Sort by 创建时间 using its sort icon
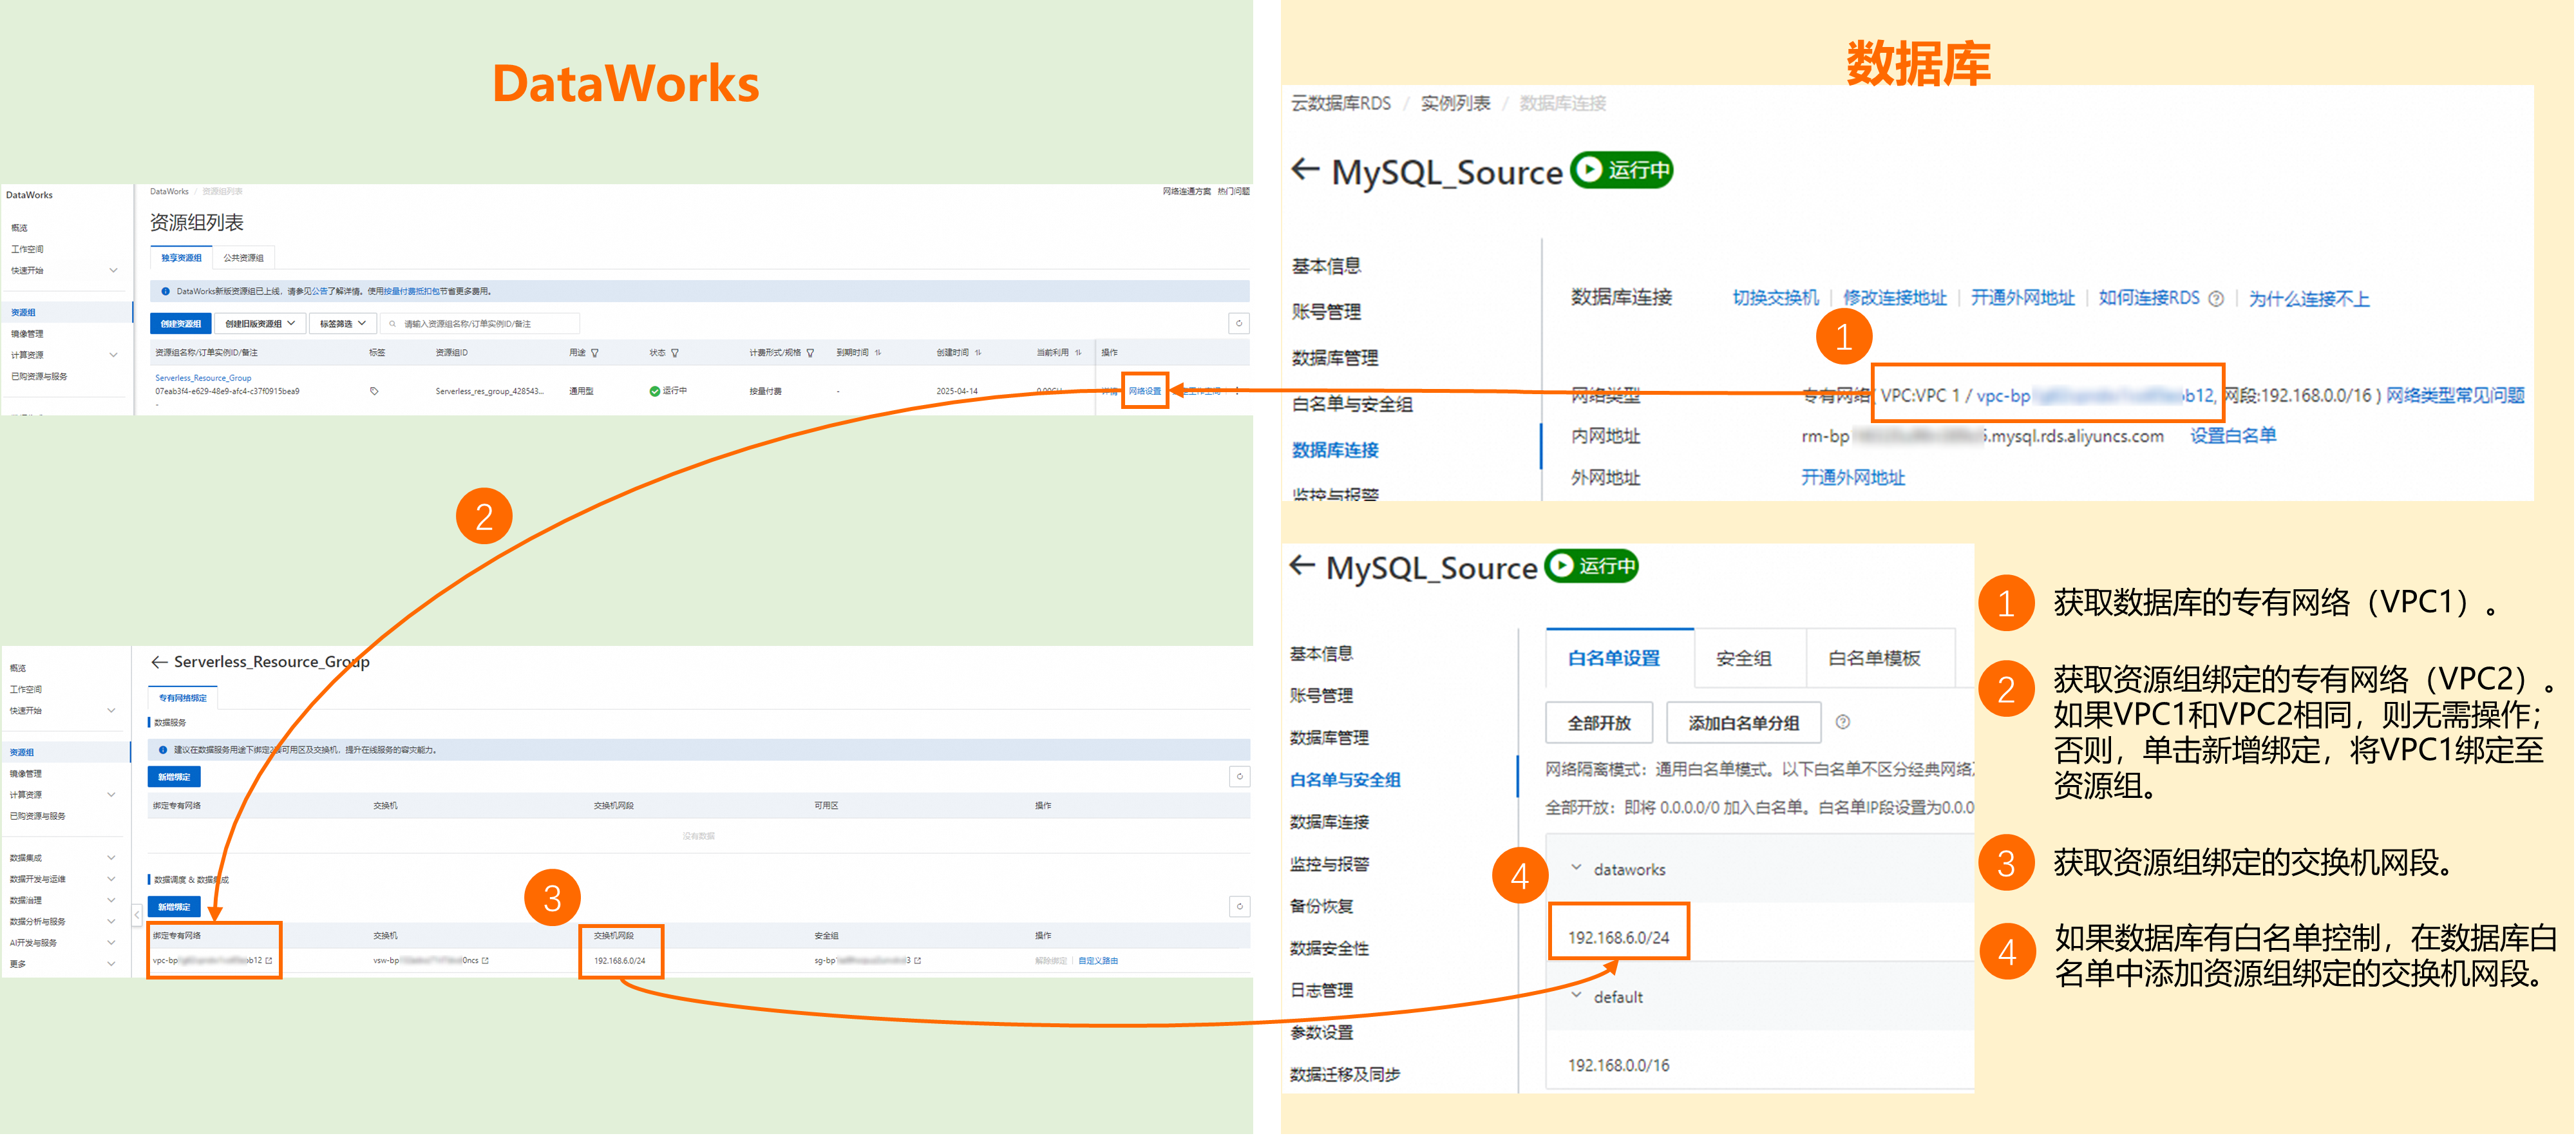 [x=978, y=353]
